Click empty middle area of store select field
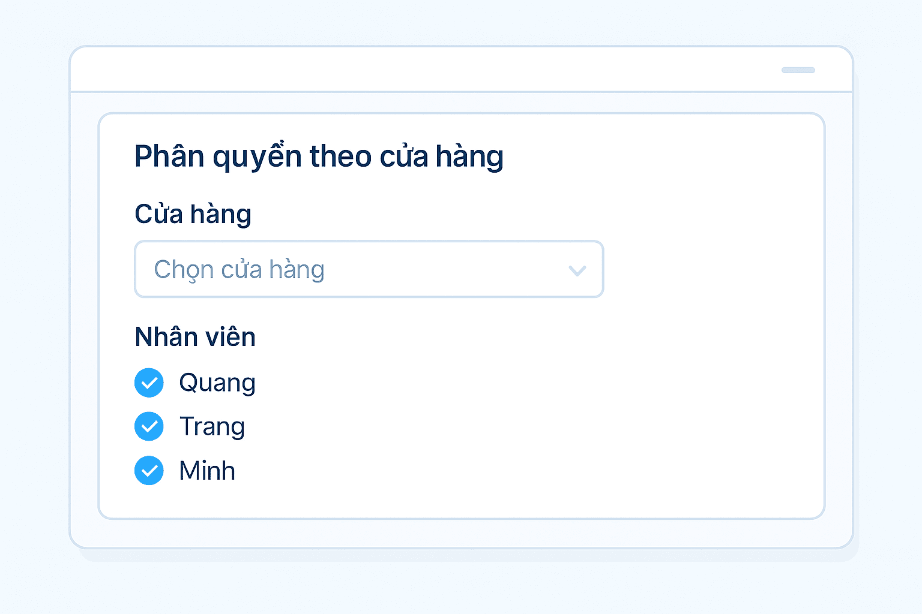 pos(444,270)
